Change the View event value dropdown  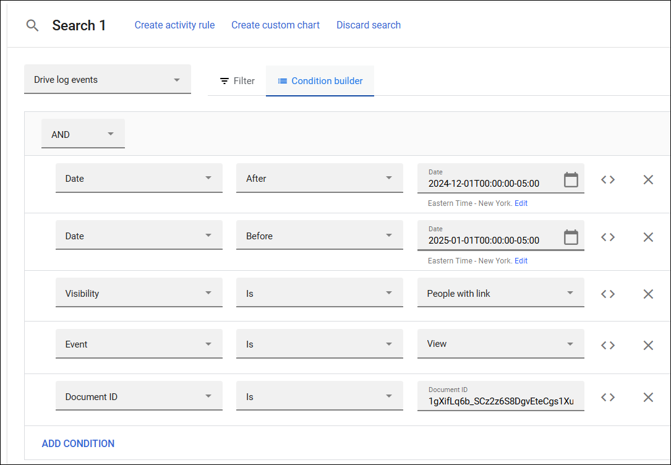(x=500, y=344)
